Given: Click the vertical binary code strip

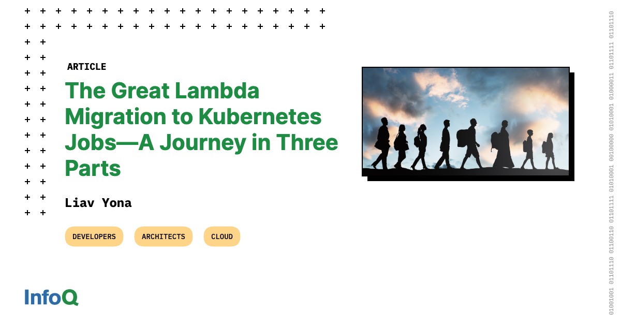Looking at the screenshot, I should coord(611,163).
